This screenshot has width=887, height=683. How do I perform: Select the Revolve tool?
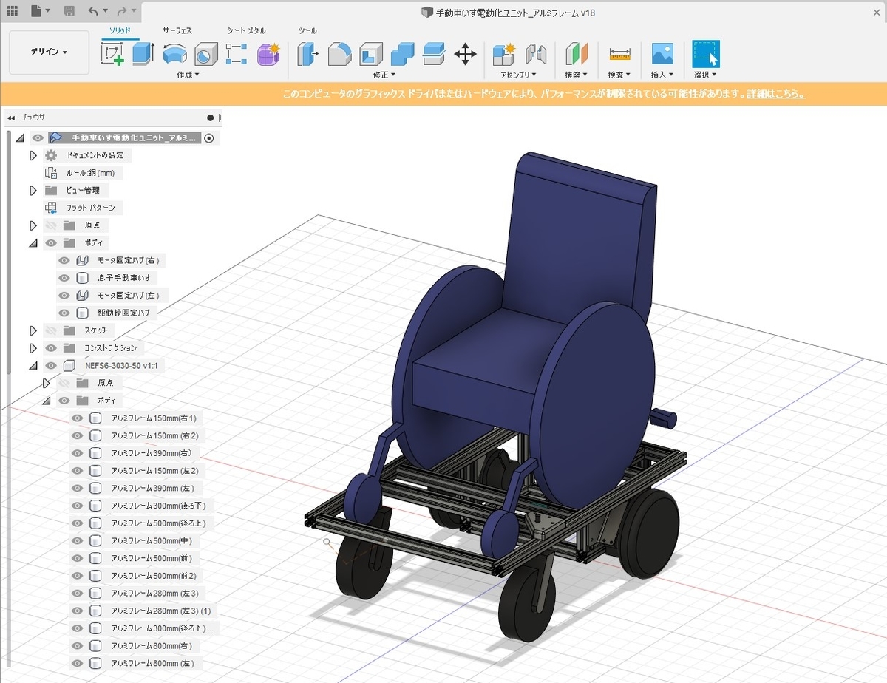(174, 54)
